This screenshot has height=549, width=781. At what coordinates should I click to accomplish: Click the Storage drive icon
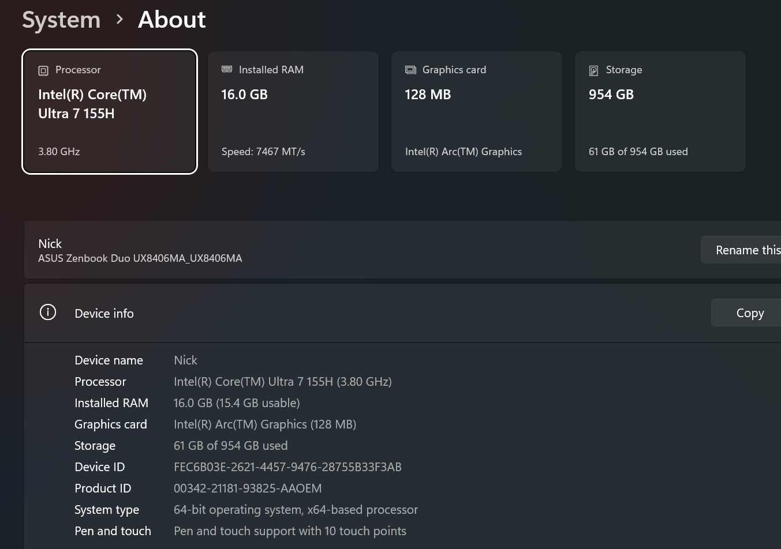tap(593, 70)
